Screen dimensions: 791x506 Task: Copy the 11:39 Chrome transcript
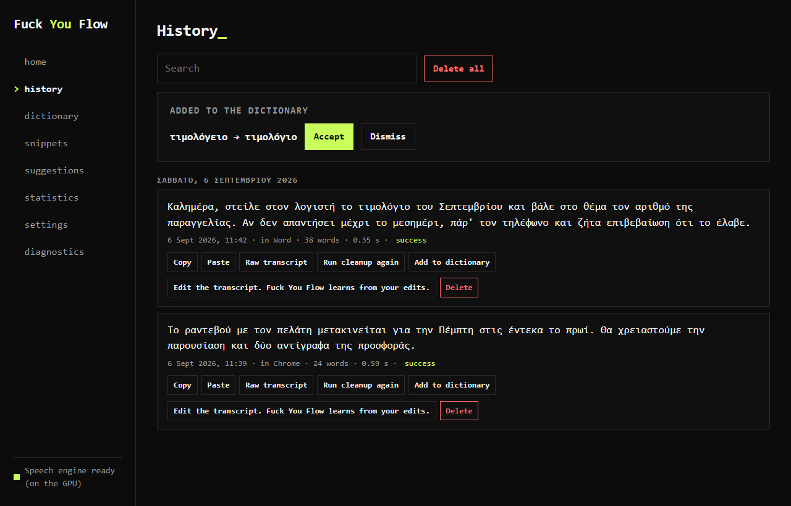(x=182, y=385)
